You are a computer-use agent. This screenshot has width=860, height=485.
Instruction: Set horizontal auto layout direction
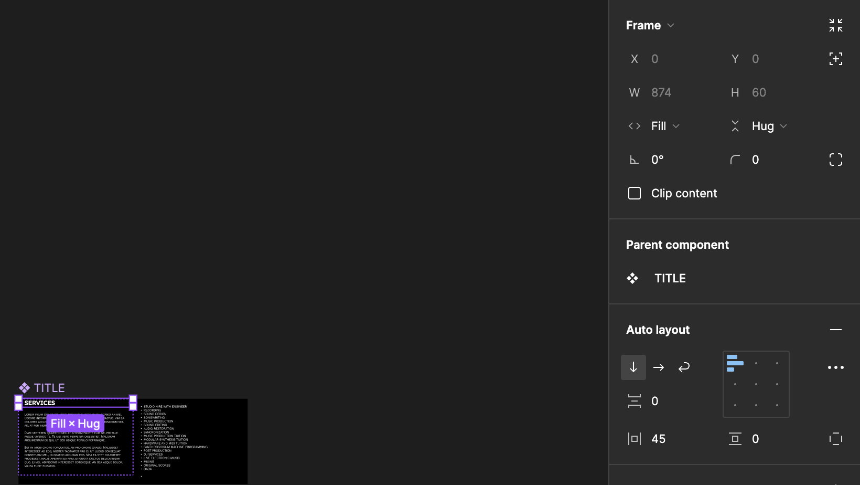click(x=659, y=367)
